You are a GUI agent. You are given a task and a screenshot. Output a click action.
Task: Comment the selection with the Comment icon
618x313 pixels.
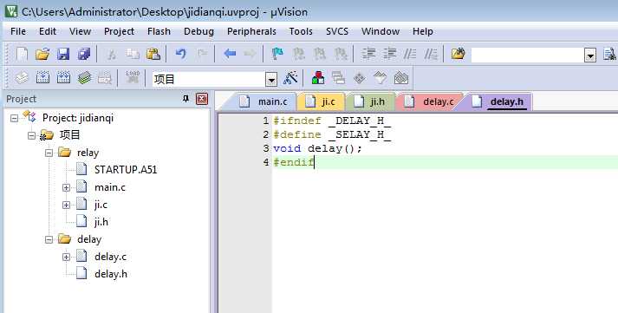tap(410, 54)
